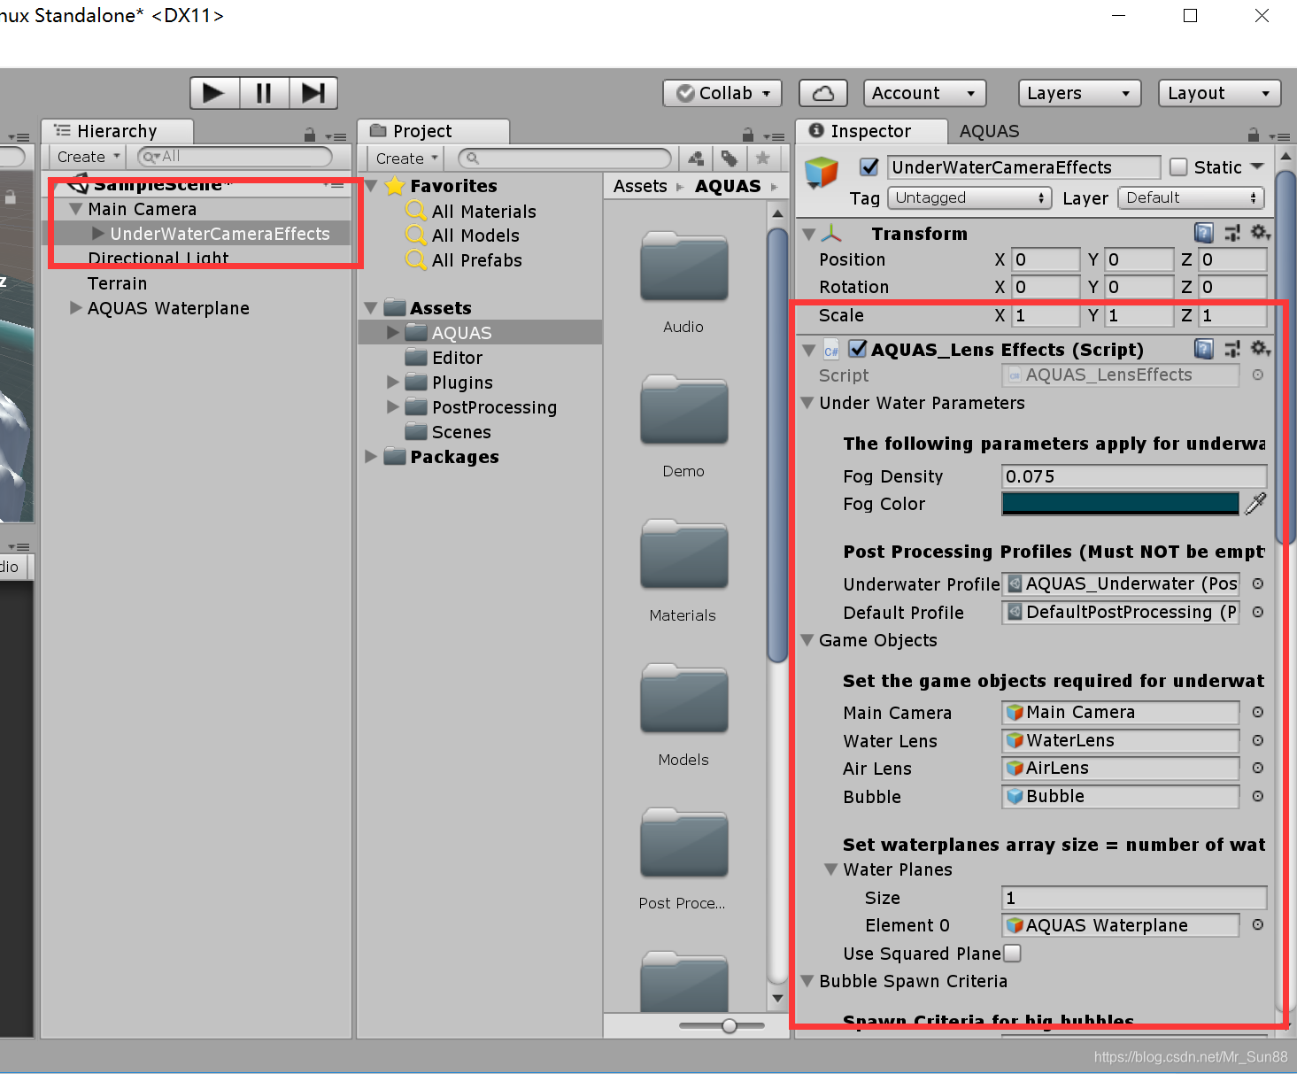Click the Fog Color swatch
1297x1074 pixels.
1120,504
